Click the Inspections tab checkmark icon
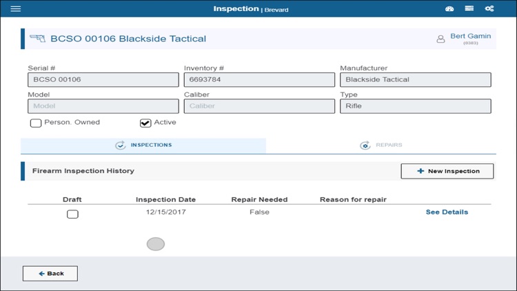Screen dimensions: 517x291 pos(121,145)
